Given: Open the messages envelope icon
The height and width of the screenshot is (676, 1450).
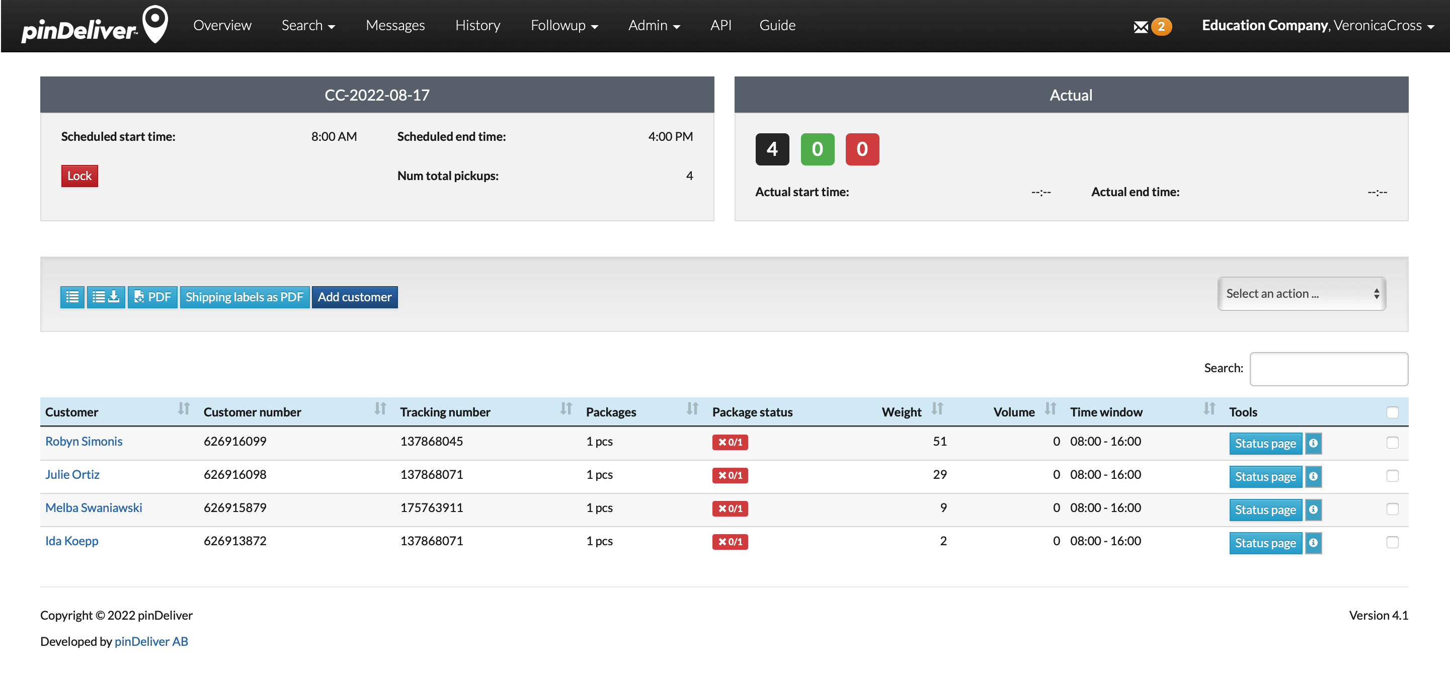Looking at the screenshot, I should [1141, 27].
